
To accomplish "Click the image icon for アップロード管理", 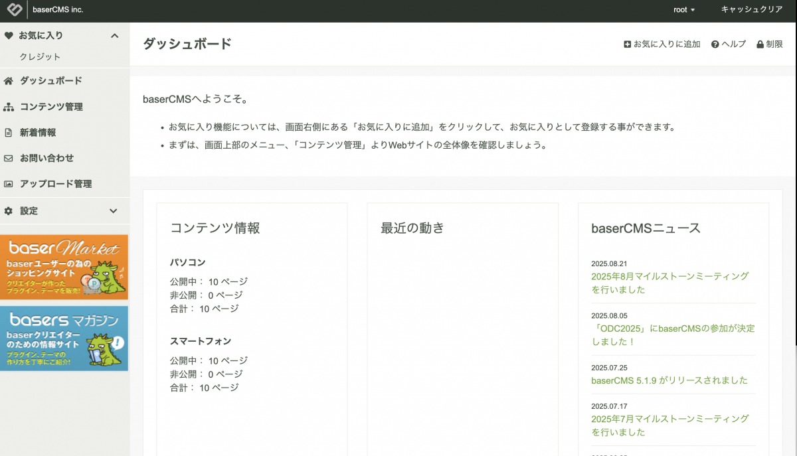I will pyautogui.click(x=9, y=185).
